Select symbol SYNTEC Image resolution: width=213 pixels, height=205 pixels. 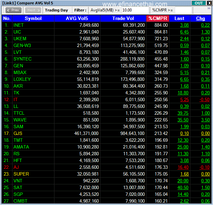click(x=22, y=59)
